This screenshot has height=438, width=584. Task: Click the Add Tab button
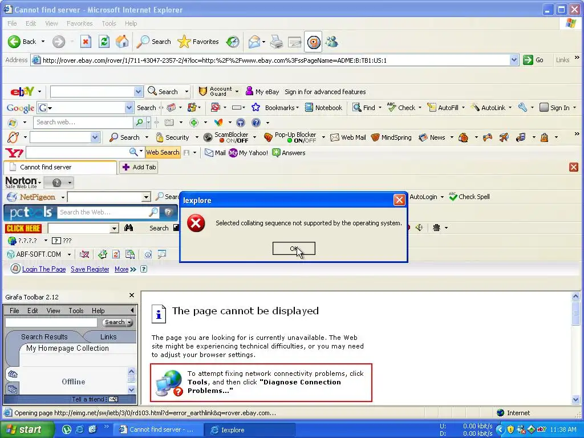[139, 167]
